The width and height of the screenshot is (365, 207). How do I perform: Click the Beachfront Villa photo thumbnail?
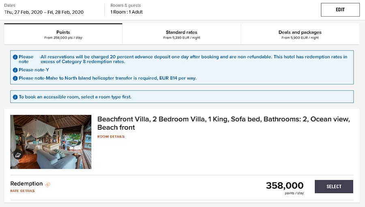pos(51,142)
